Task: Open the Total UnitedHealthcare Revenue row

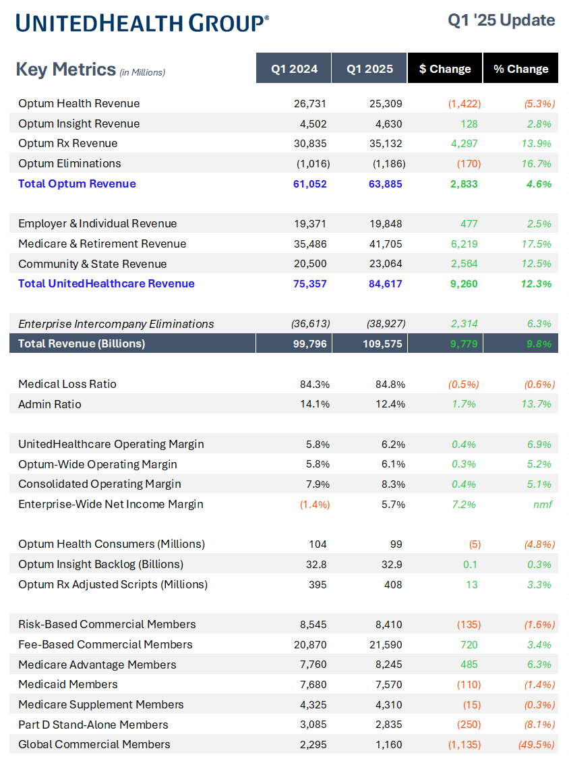Action: coord(106,283)
